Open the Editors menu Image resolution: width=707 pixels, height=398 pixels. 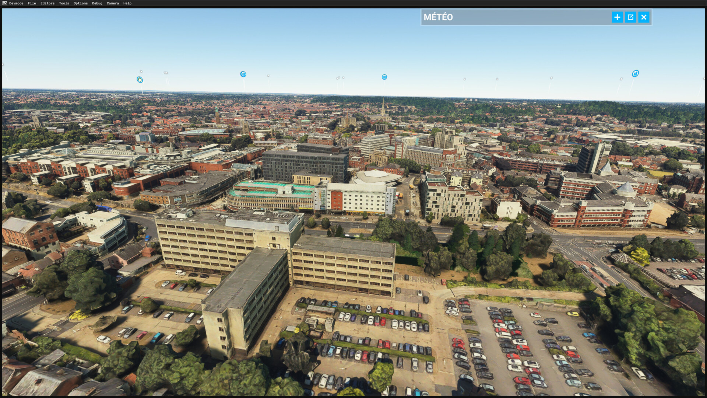[x=47, y=3]
